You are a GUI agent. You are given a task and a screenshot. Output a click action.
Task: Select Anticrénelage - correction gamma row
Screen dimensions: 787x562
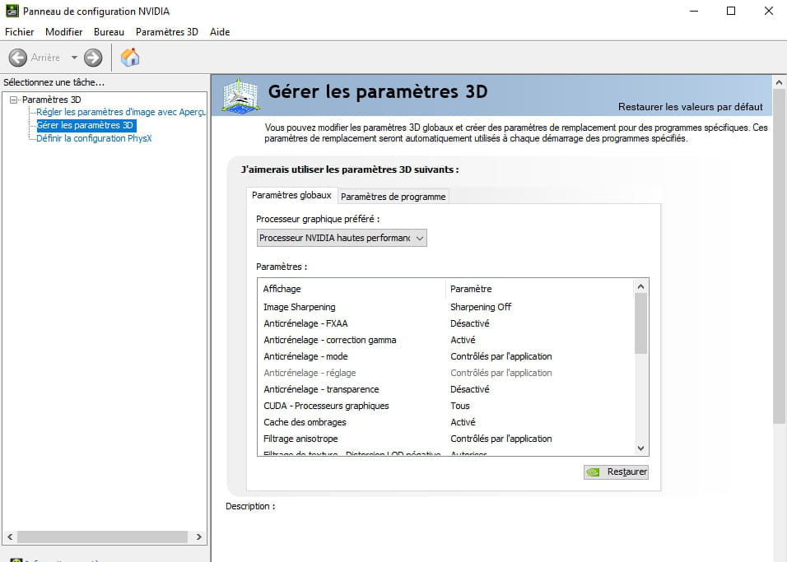click(445, 340)
